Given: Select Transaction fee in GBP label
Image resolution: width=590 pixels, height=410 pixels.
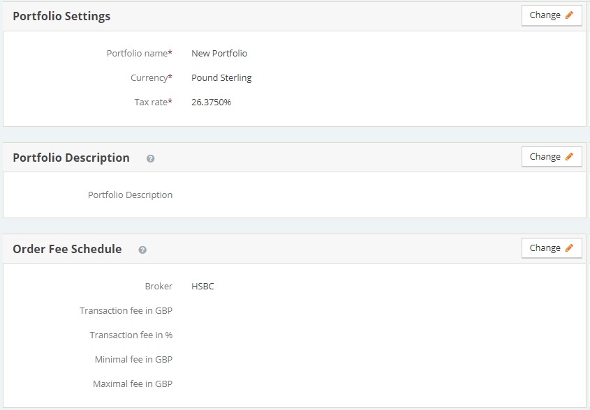Looking at the screenshot, I should [126, 310].
